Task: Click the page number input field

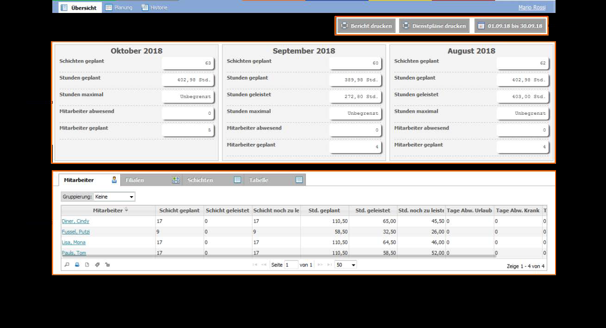Action: [291, 265]
